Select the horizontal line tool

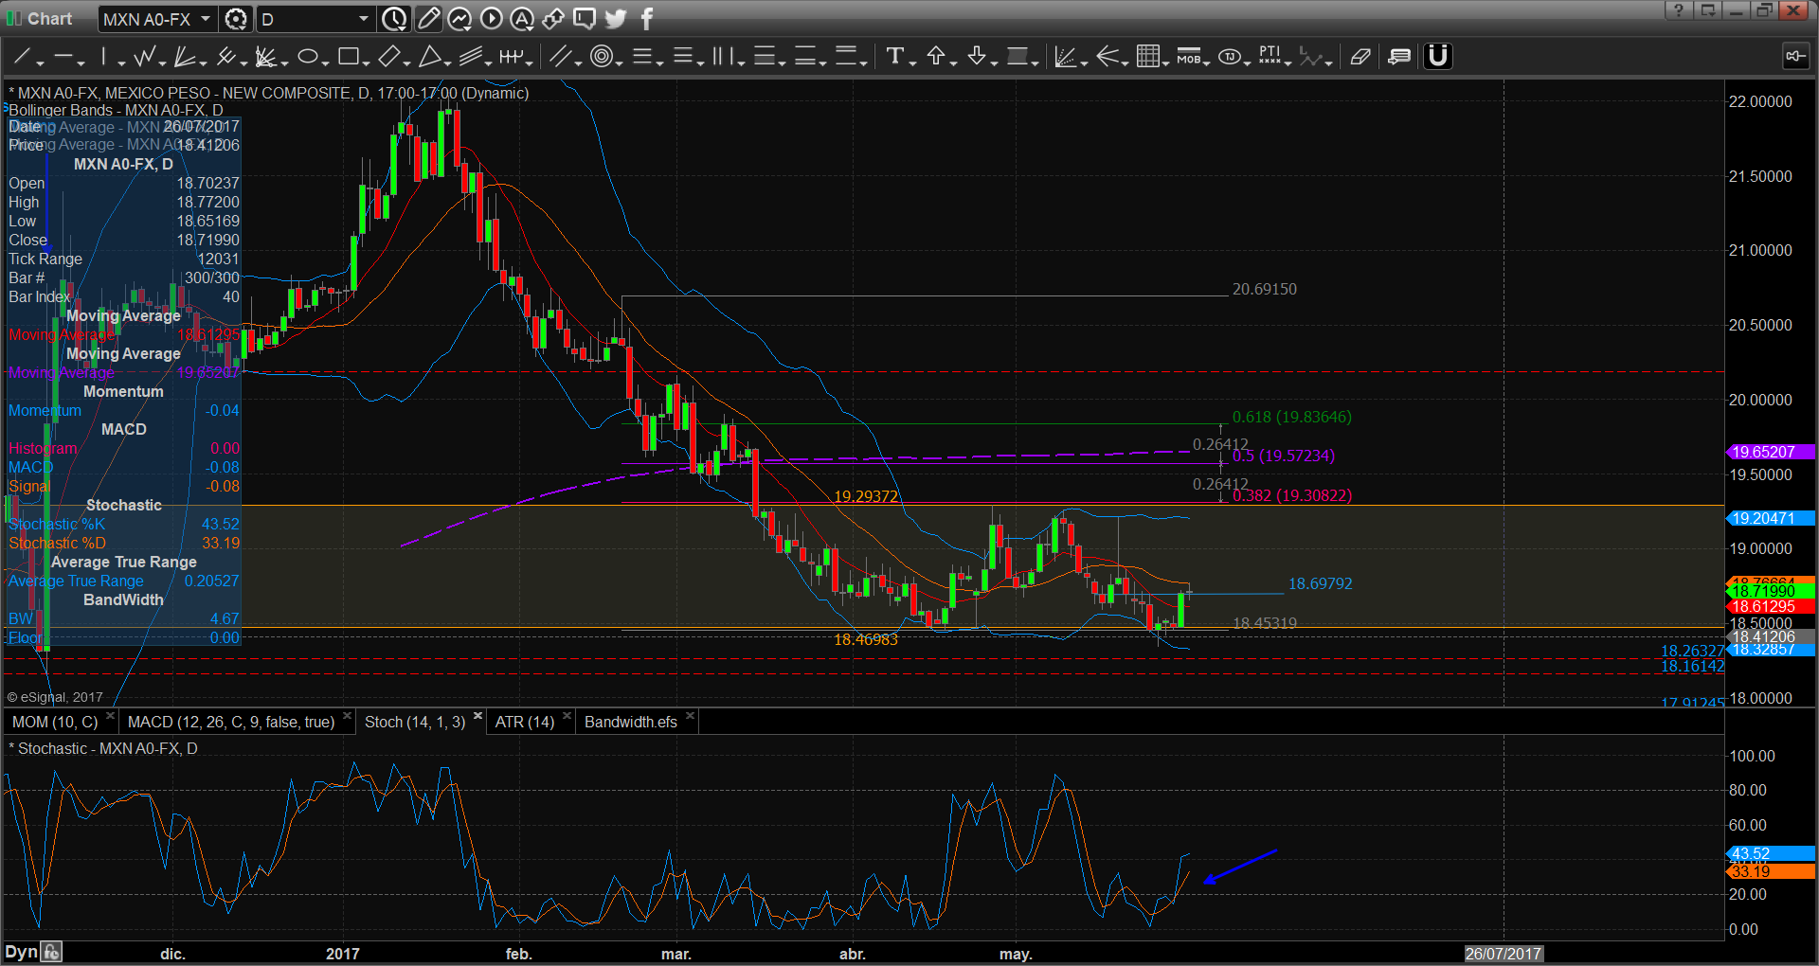(x=63, y=57)
